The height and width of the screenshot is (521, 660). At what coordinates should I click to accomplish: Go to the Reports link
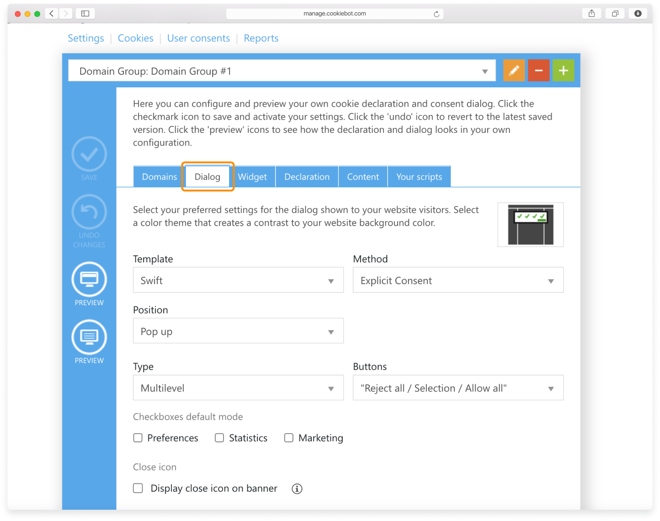click(x=261, y=38)
